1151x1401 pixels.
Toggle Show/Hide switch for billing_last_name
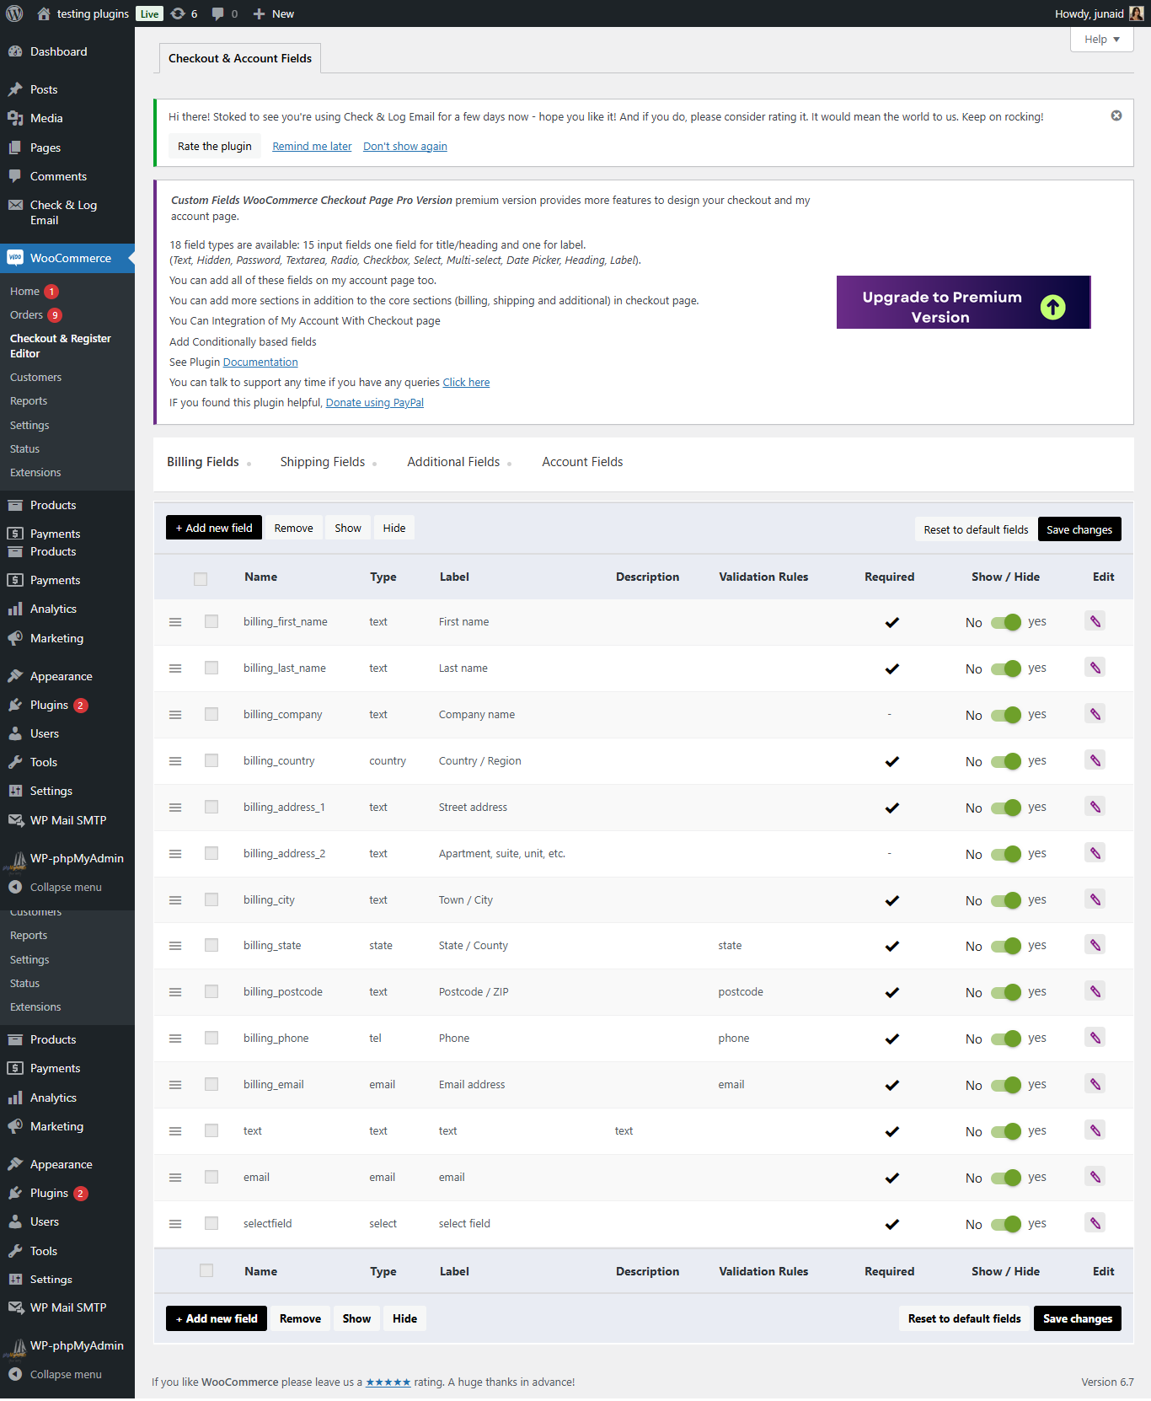[1006, 668]
